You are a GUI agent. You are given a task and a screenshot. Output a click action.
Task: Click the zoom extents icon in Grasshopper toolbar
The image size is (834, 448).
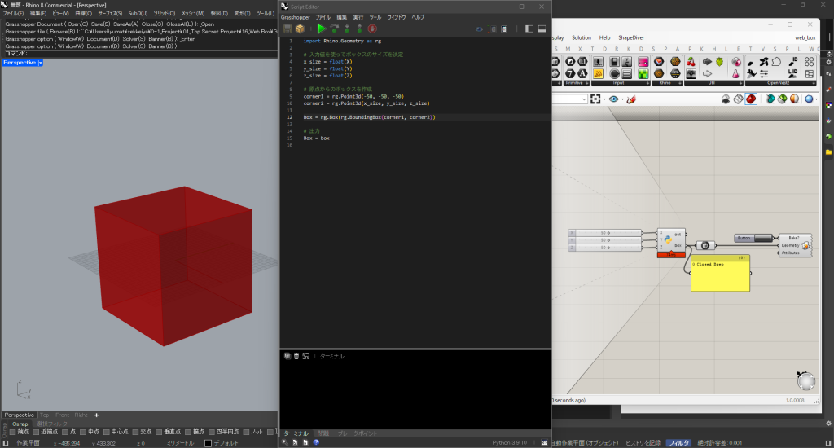coord(597,99)
